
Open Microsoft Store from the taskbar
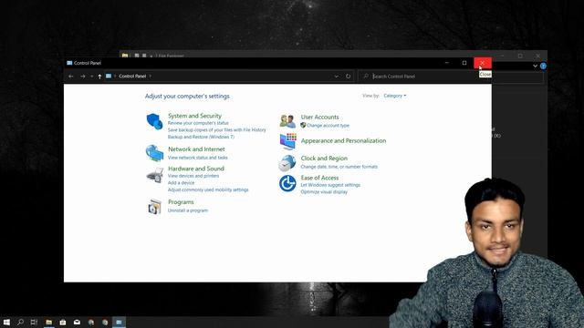point(63,322)
